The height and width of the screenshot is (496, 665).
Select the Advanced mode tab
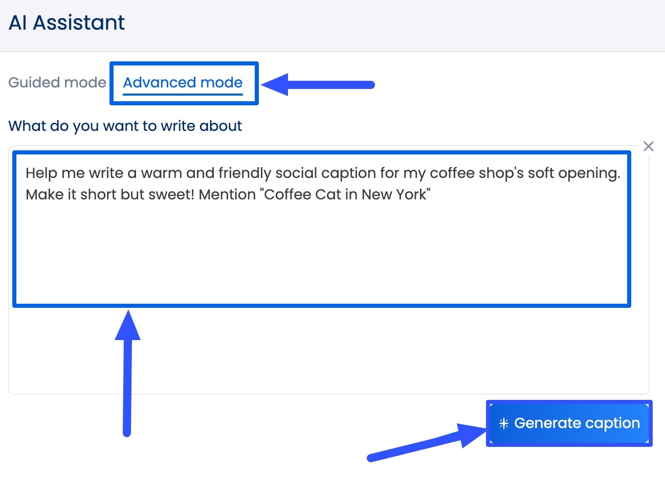point(183,82)
